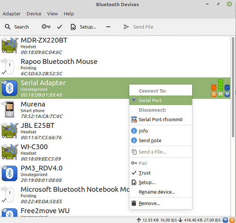Click the Search magnifier icon in toolbar
This screenshot has height=223, width=236.
tap(8, 27)
